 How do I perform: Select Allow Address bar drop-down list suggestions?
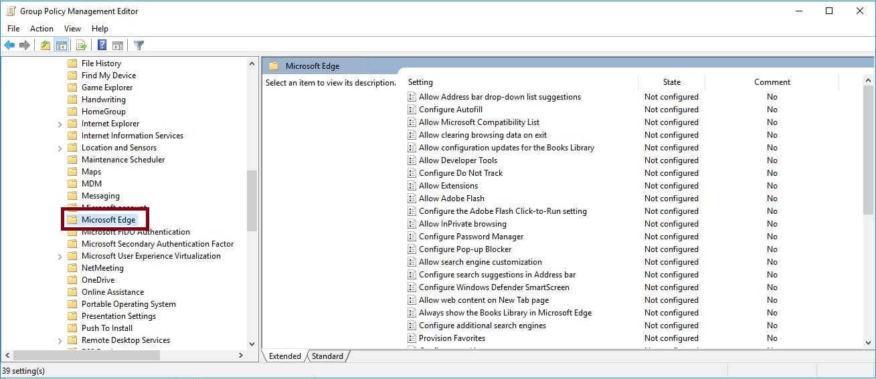pos(500,97)
